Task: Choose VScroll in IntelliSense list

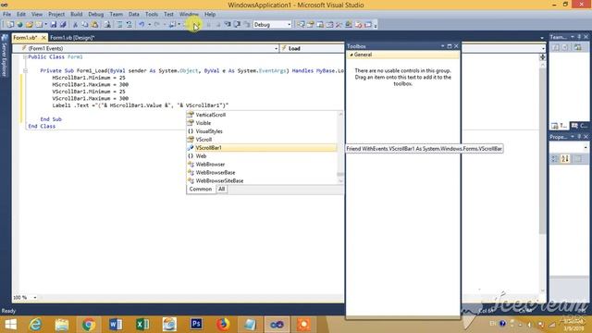Action: 262,140
